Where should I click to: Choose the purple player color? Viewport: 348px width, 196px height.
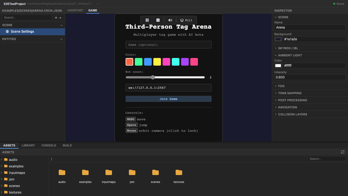click(185, 62)
